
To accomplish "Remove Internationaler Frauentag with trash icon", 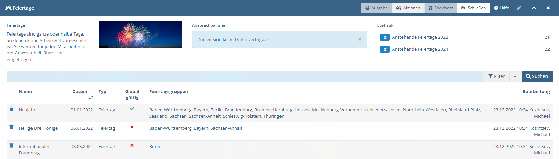I will coord(12,145).
